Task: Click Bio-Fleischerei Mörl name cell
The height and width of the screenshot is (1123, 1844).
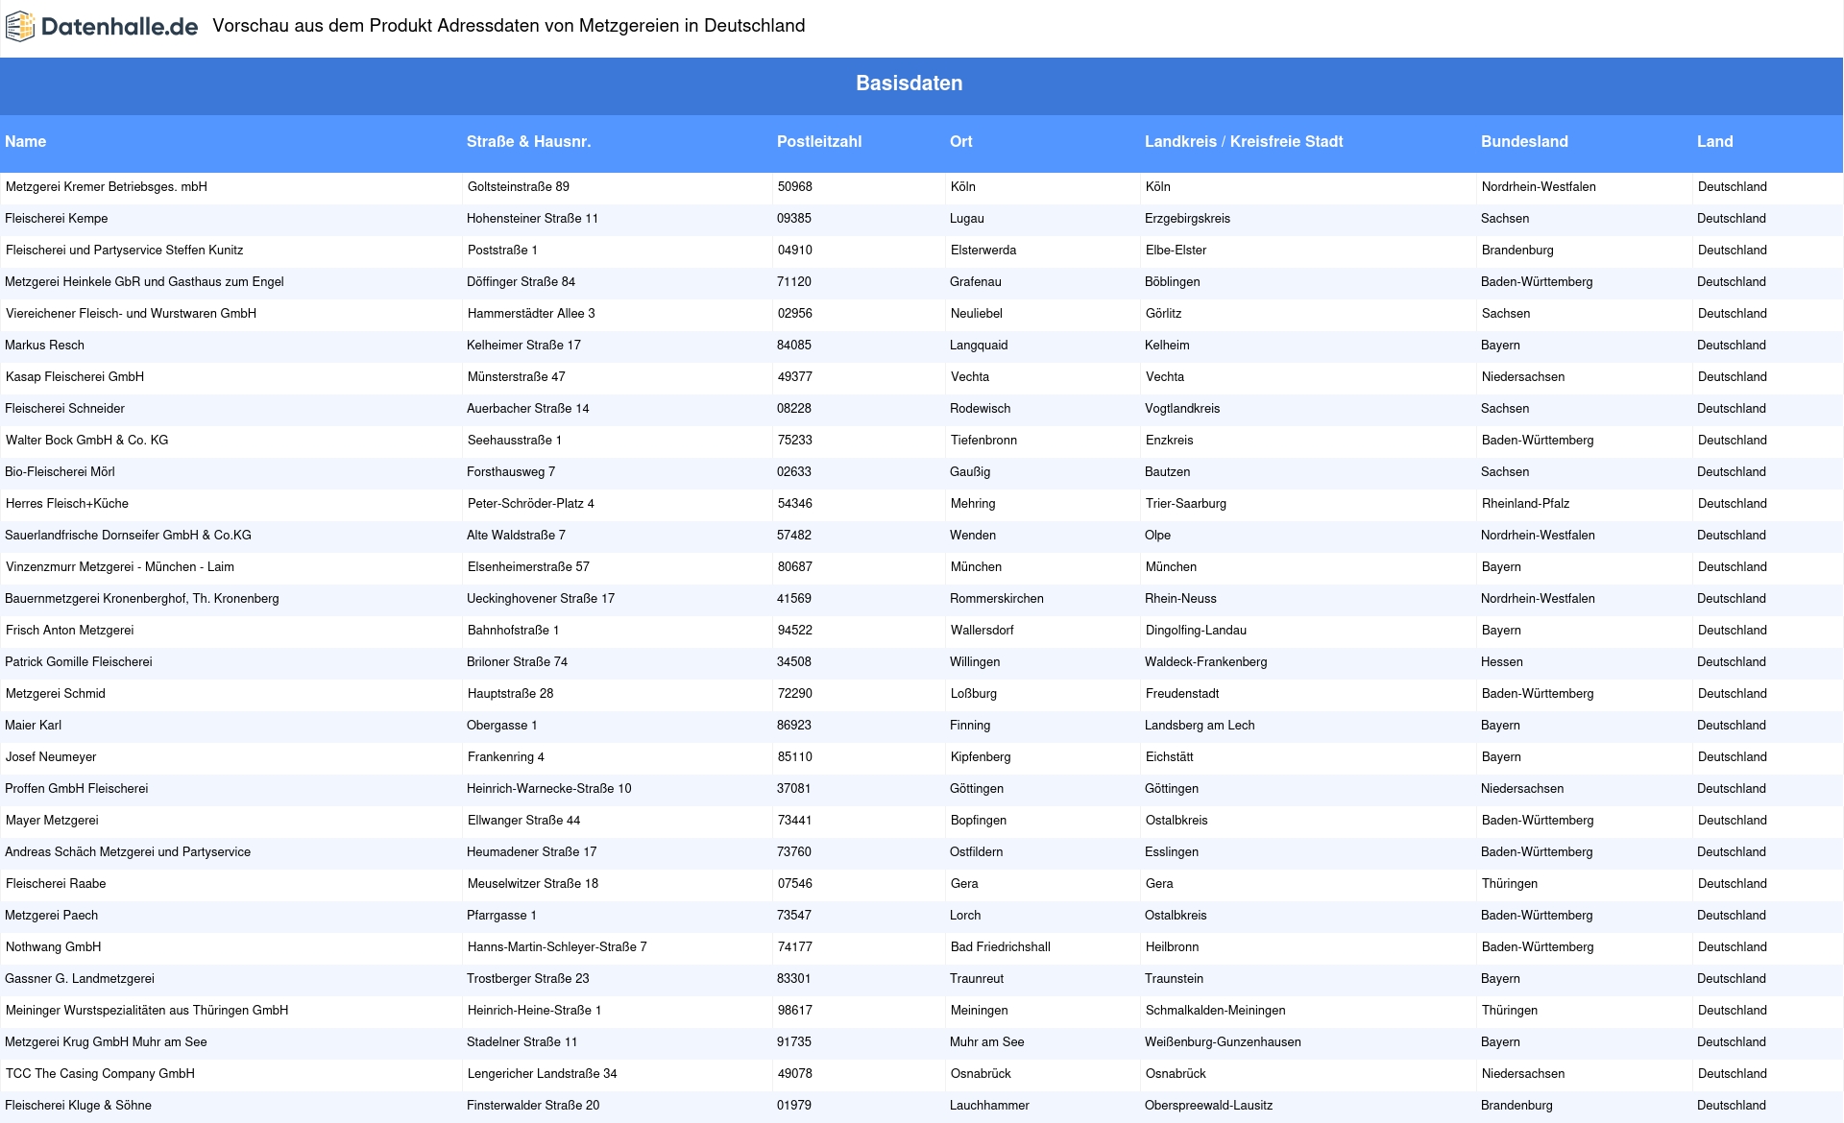Action: click(60, 472)
